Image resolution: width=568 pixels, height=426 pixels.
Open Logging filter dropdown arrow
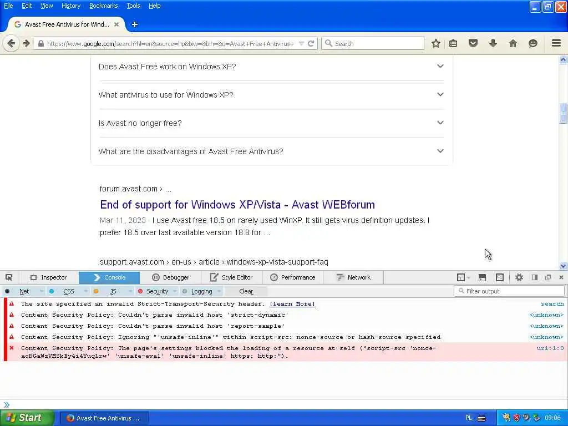coord(220,291)
